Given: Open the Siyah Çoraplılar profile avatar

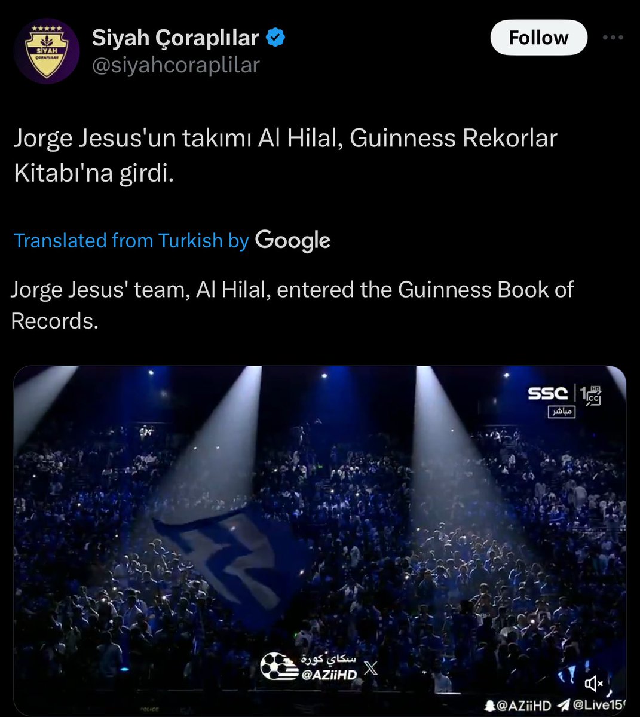Looking at the screenshot, I should [47, 51].
